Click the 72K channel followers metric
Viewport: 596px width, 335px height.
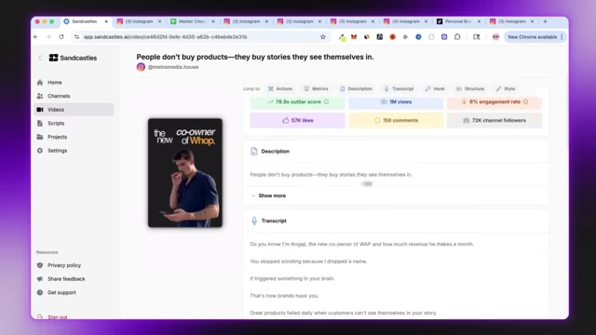point(494,120)
